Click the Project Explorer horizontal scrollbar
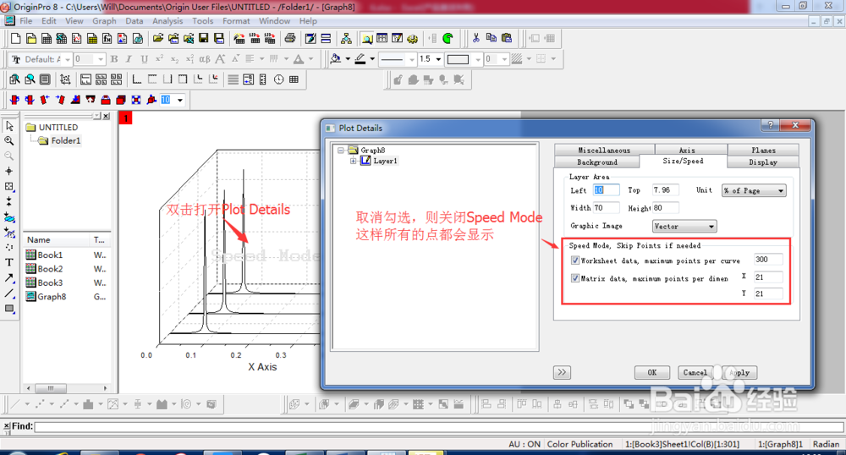Image resolution: width=846 pixels, height=455 pixels. point(66,388)
